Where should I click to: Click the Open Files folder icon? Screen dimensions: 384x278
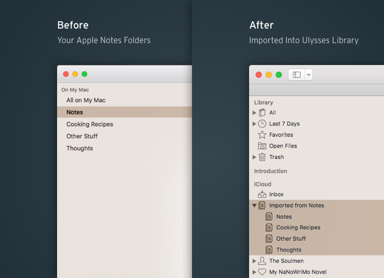click(262, 146)
